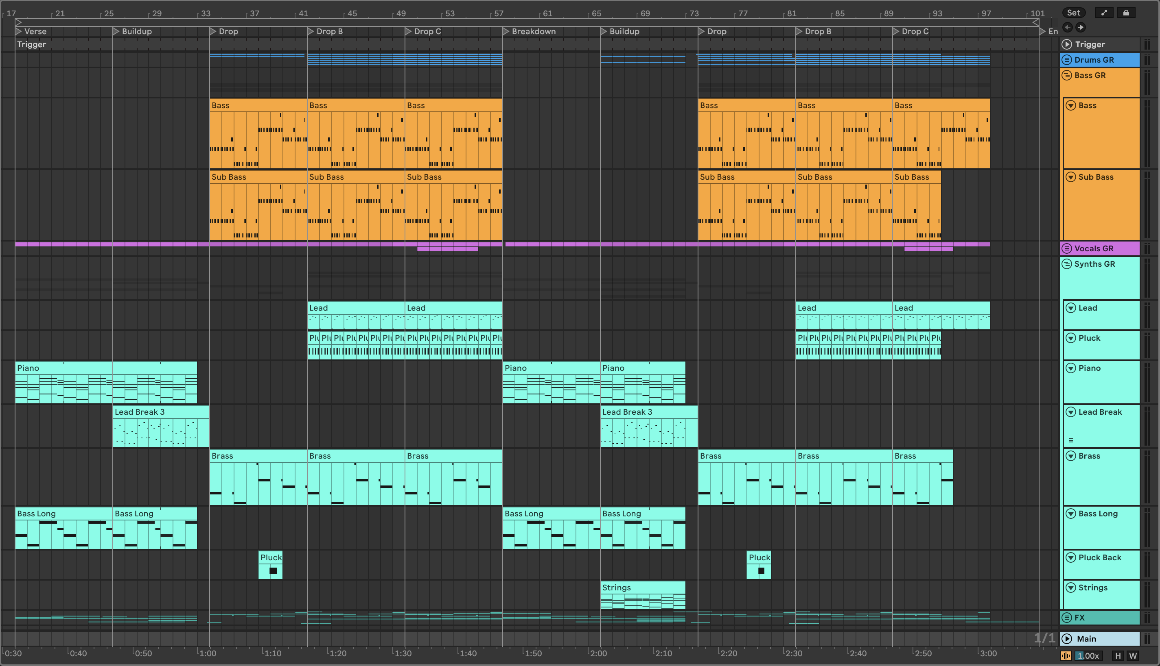Click the Trigger track play icon
1160x666 pixels.
click(1067, 44)
